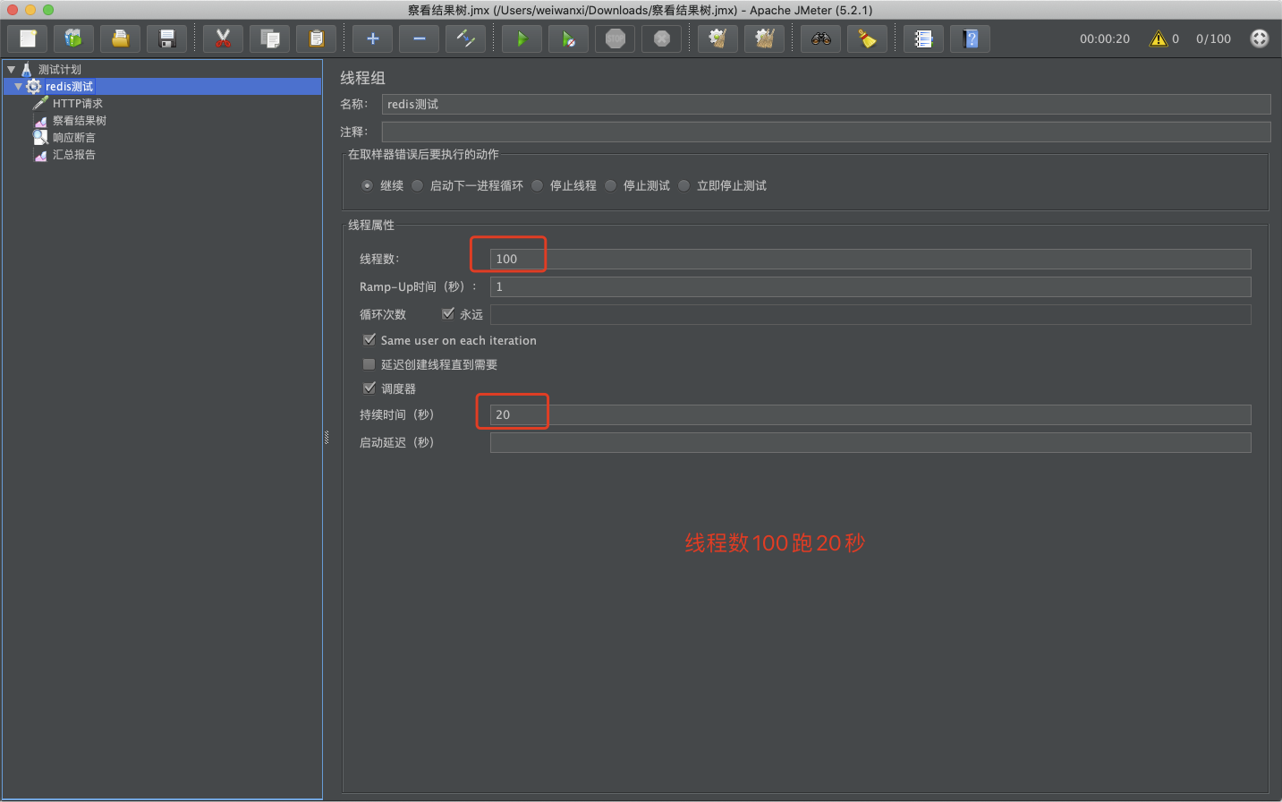1282x802 pixels.
Task: Copy the selected element
Action: click(x=269, y=38)
